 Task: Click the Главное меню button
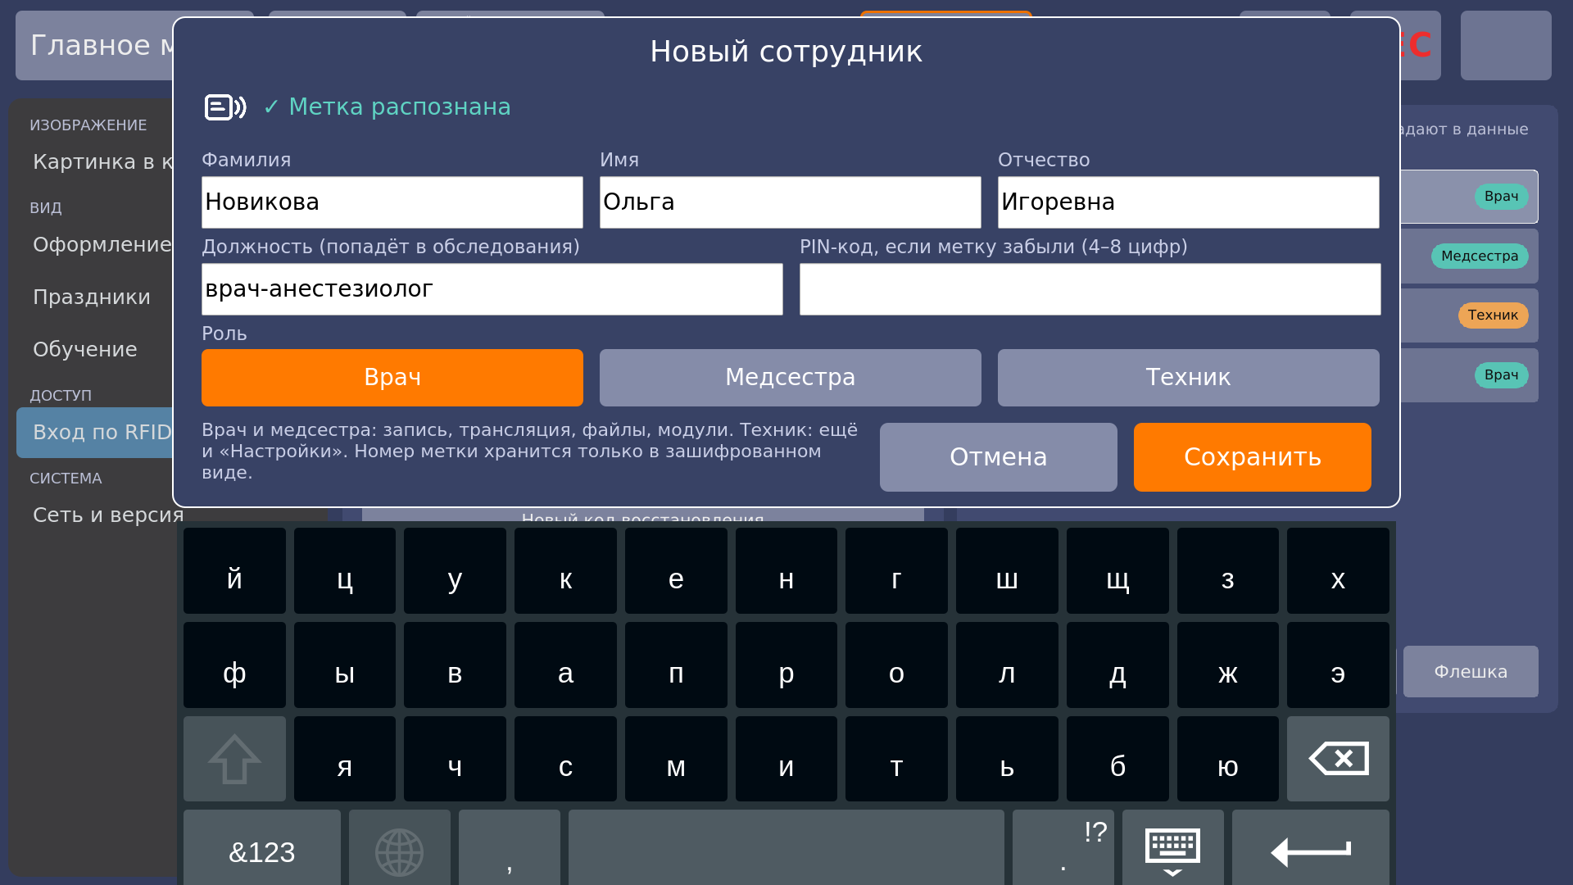94,45
